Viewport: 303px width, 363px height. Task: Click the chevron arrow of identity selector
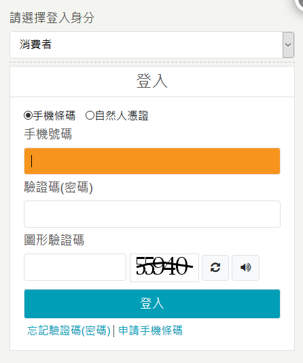point(288,45)
